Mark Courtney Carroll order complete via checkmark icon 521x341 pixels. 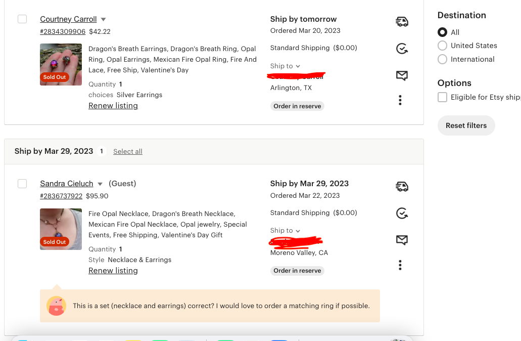[x=402, y=49]
